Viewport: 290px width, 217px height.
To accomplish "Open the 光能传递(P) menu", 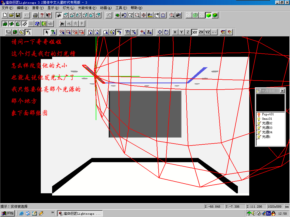I will (x=87, y=8).
